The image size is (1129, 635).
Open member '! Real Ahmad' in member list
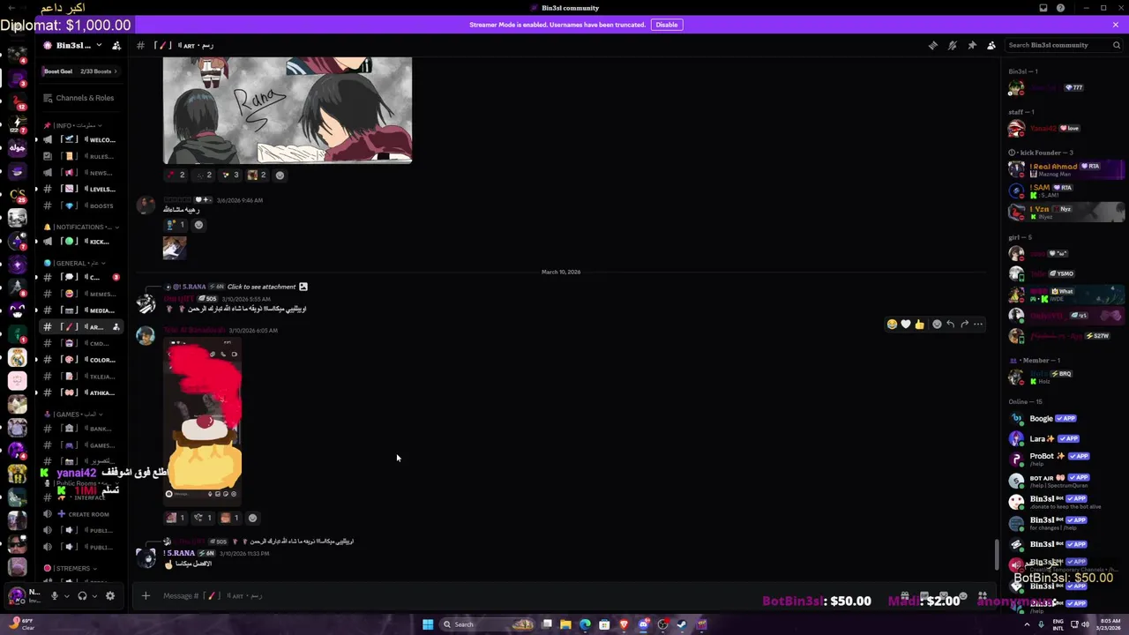(1065, 170)
